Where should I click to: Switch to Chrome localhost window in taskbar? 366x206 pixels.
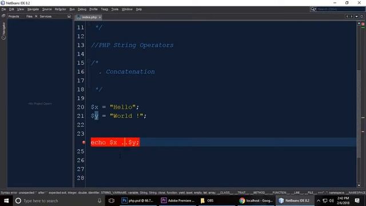tap(256, 201)
